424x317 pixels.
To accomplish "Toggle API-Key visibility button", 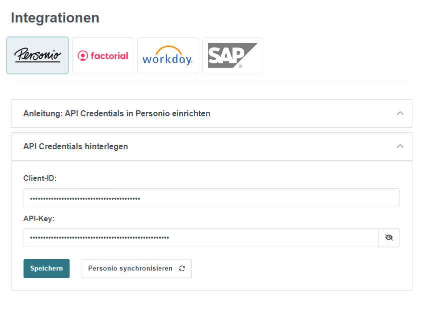I will click(389, 238).
